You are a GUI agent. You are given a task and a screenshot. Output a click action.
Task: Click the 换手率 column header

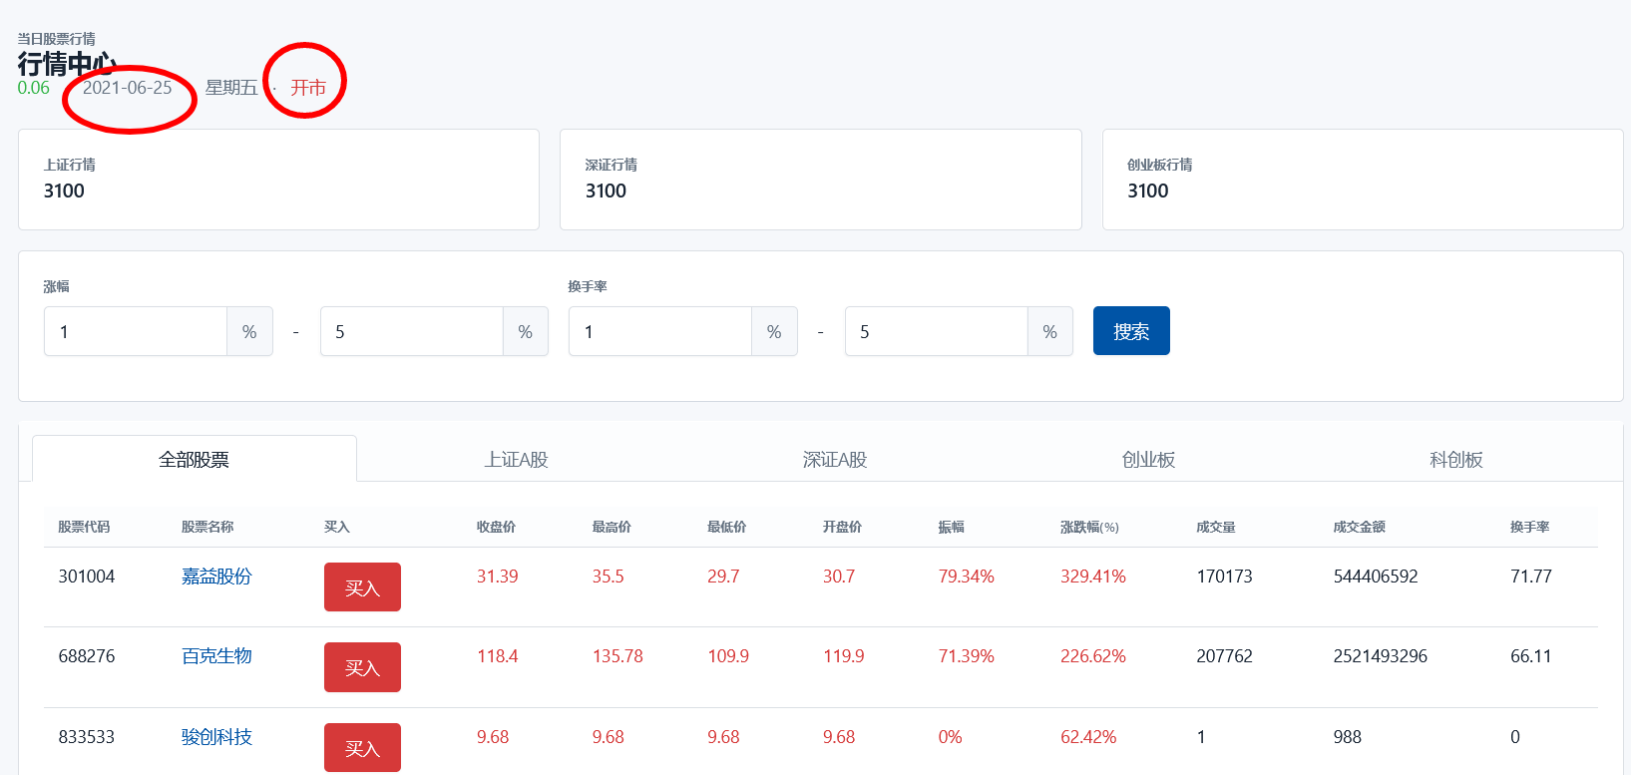click(x=1529, y=527)
